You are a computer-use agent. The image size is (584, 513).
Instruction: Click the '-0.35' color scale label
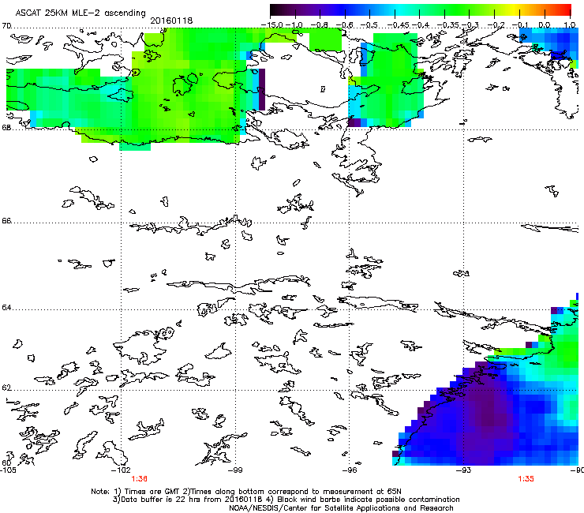point(447,25)
